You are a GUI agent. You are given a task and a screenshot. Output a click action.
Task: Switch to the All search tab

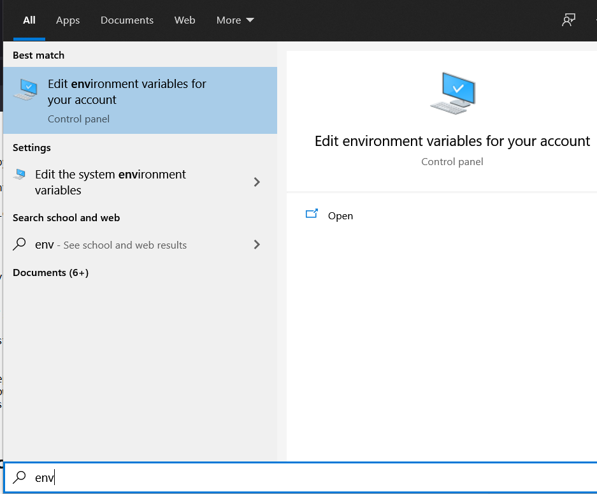[29, 20]
